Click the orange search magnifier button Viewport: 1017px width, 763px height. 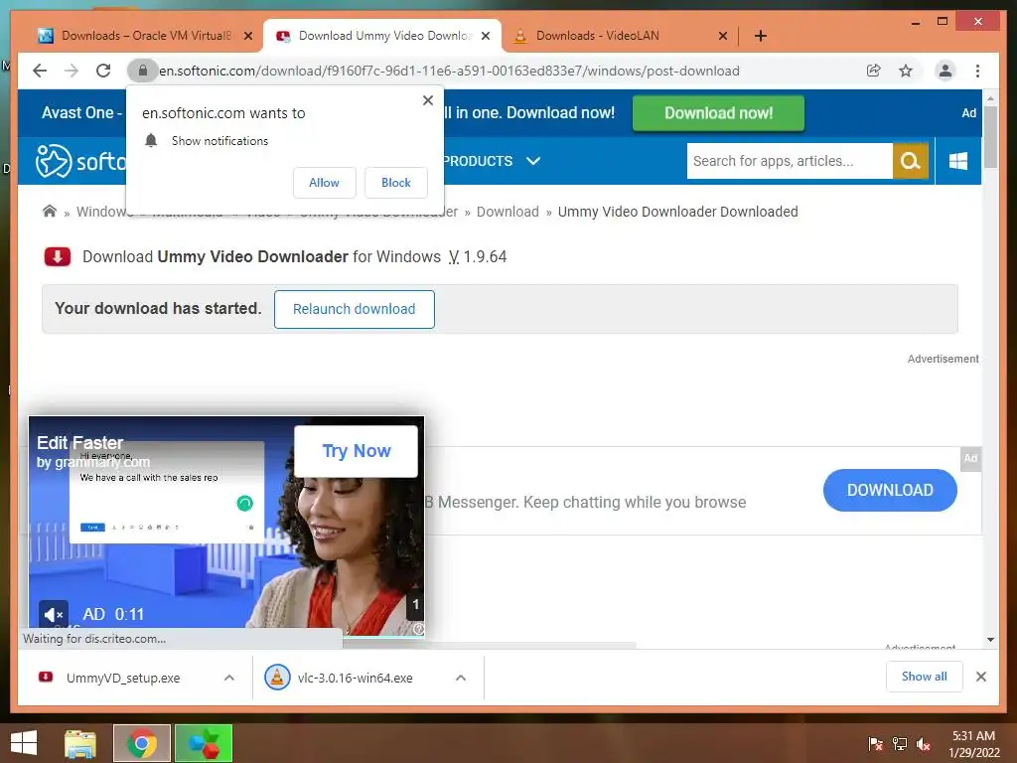click(x=911, y=161)
